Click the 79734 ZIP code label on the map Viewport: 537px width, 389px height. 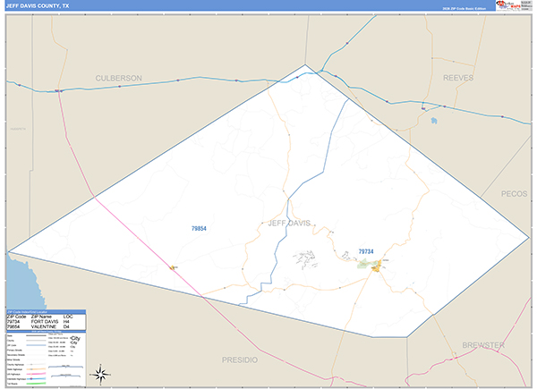point(366,251)
